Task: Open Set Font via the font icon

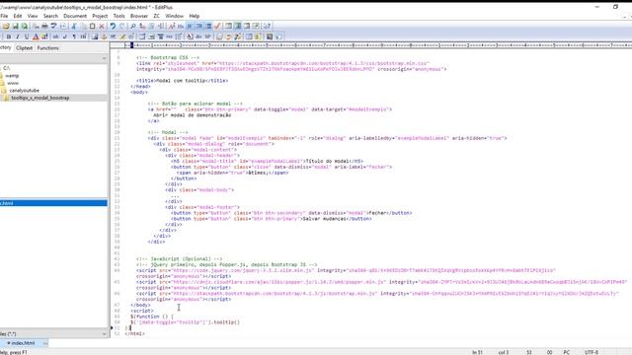Action: click(x=171, y=27)
